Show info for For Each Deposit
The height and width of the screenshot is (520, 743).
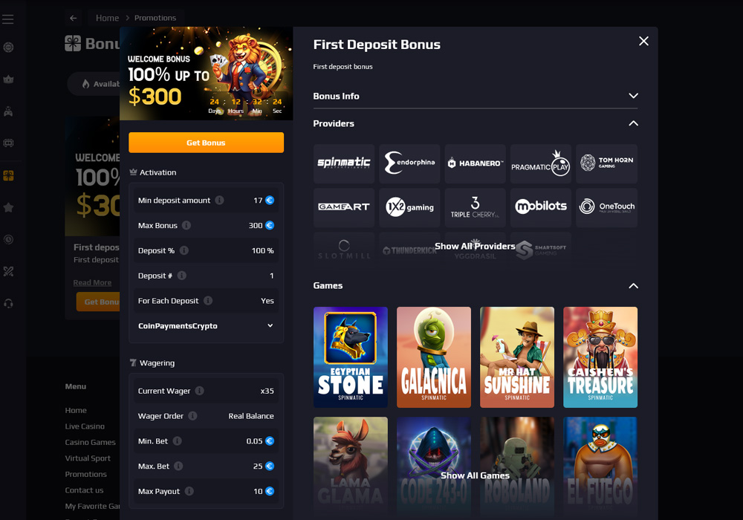208,301
